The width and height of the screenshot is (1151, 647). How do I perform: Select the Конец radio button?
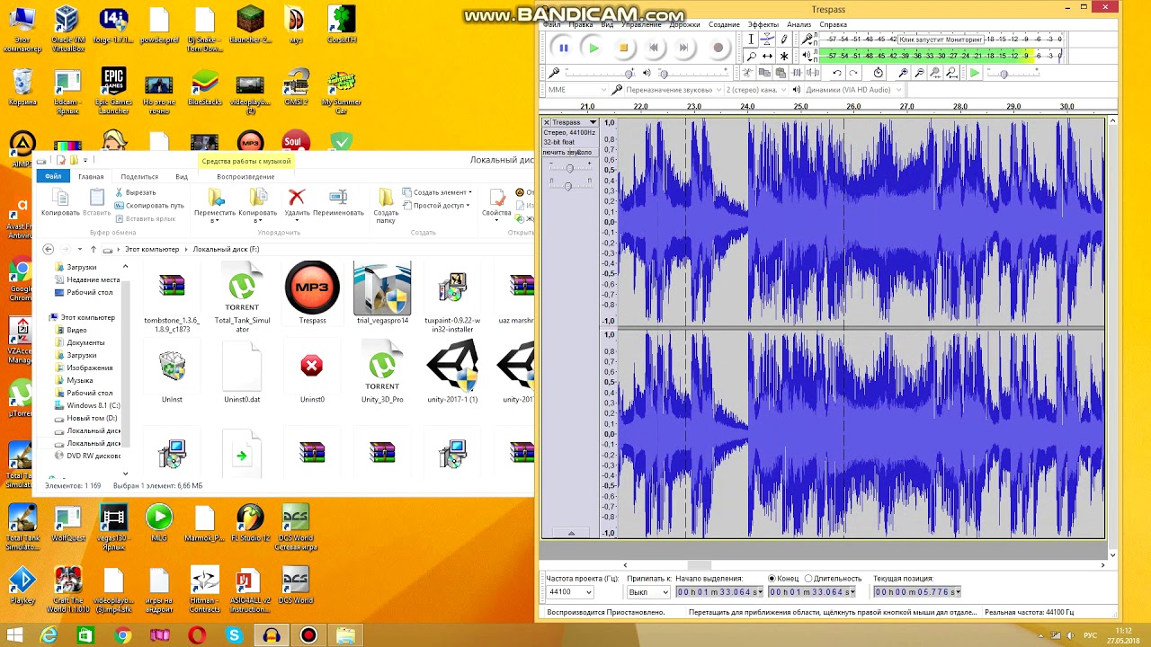tap(772, 579)
